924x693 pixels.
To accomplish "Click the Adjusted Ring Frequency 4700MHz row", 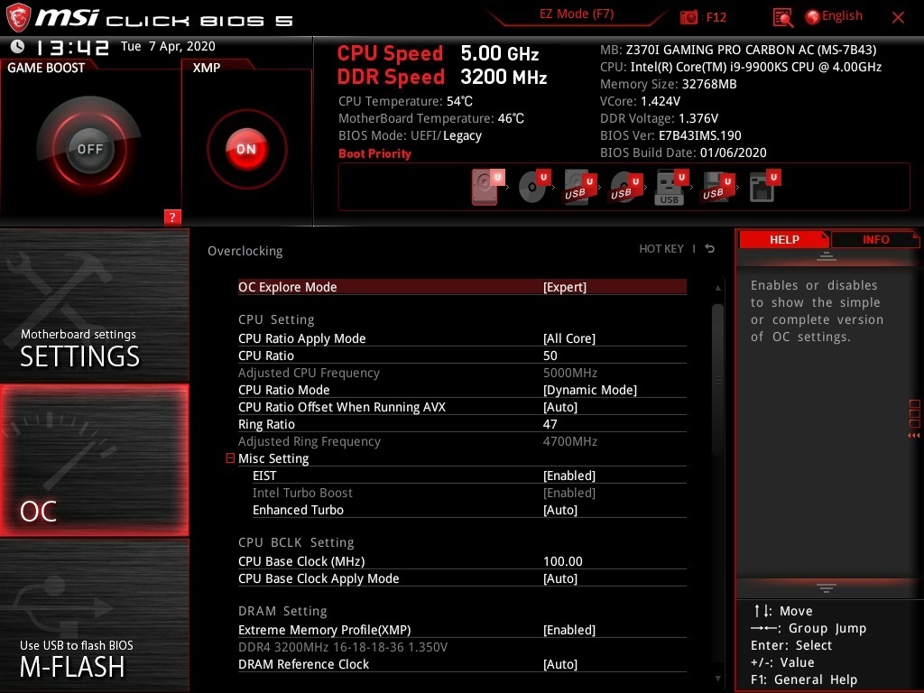I will pos(462,440).
